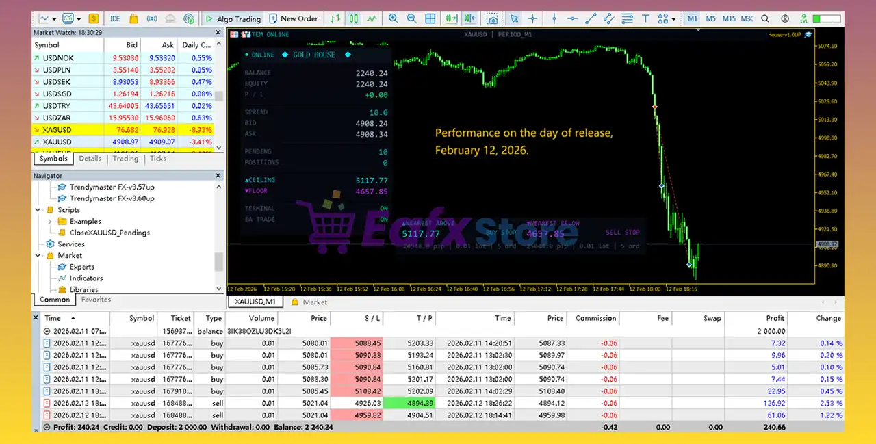876x444 pixels.
Task: Open the Market shopping bag icon
Action: (x=133, y=18)
